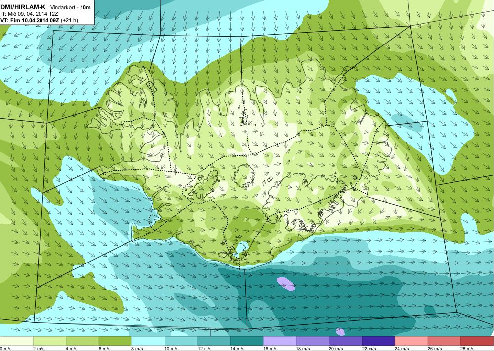494x351 pixels.
Task: Click the light teal 10–12 m/s legend swatch
Action: coord(181,341)
